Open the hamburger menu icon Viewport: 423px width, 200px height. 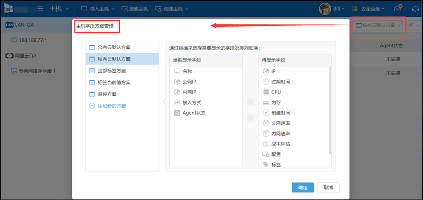click(x=40, y=8)
